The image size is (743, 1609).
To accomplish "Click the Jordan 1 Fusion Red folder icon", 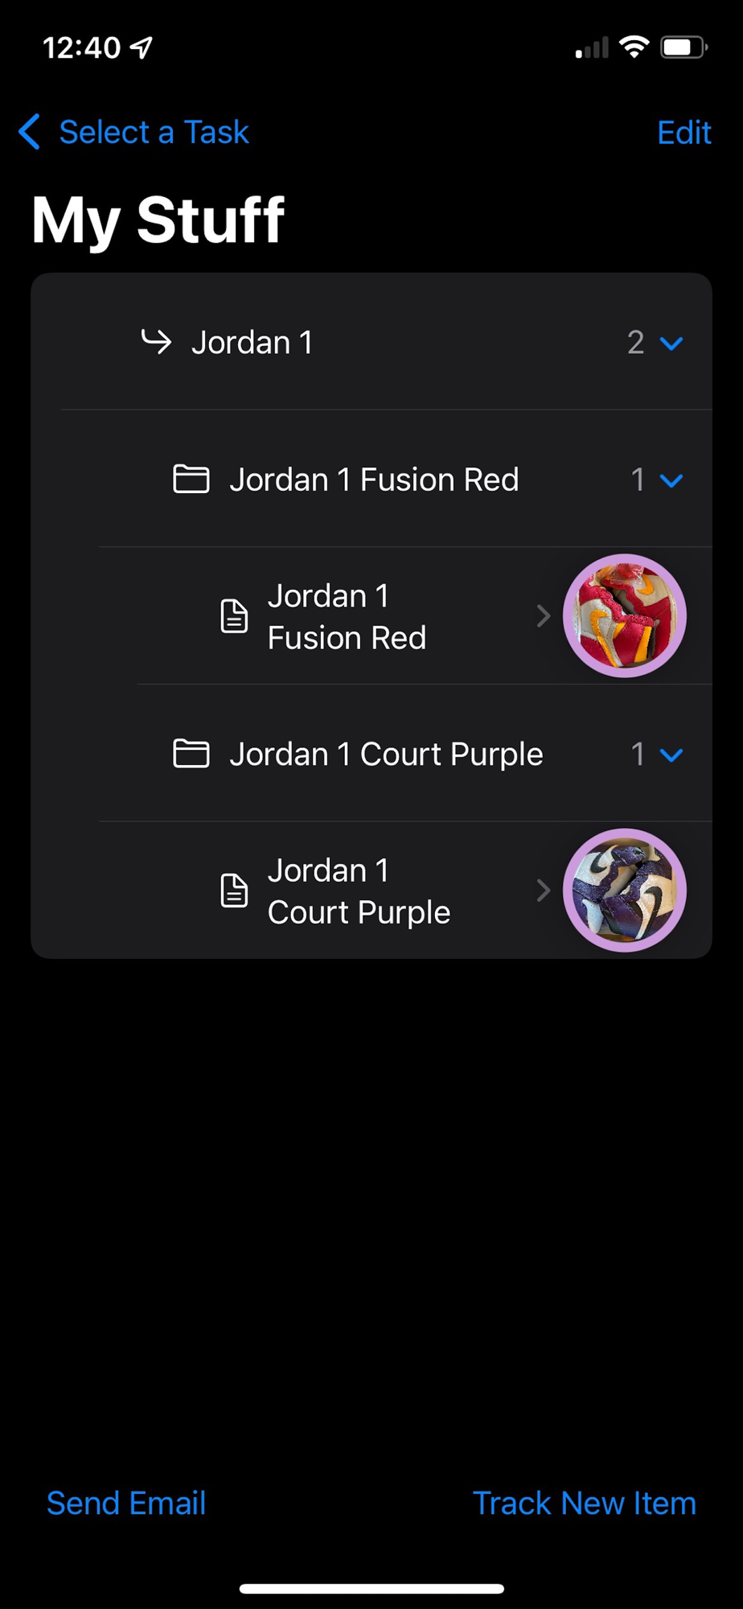I will [x=191, y=479].
